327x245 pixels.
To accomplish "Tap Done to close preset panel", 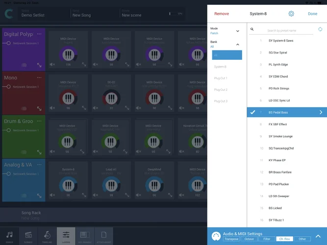I will (x=312, y=14).
